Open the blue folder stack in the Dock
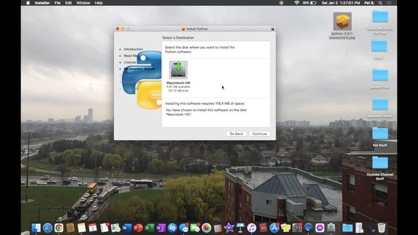The width and height of the screenshot is (418, 235). click(347, 228)
